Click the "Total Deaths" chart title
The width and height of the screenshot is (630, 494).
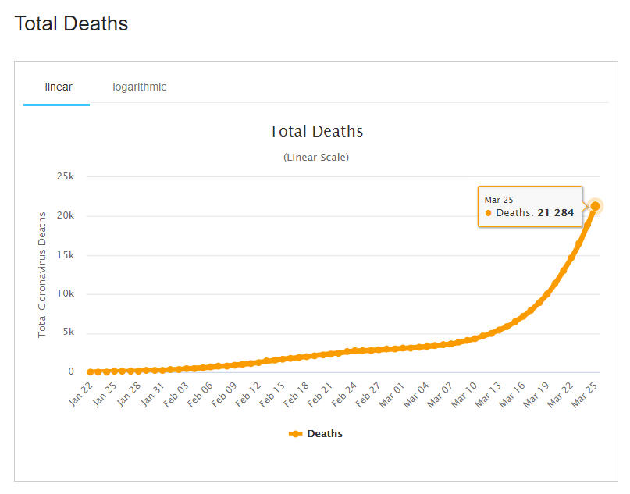316,131
